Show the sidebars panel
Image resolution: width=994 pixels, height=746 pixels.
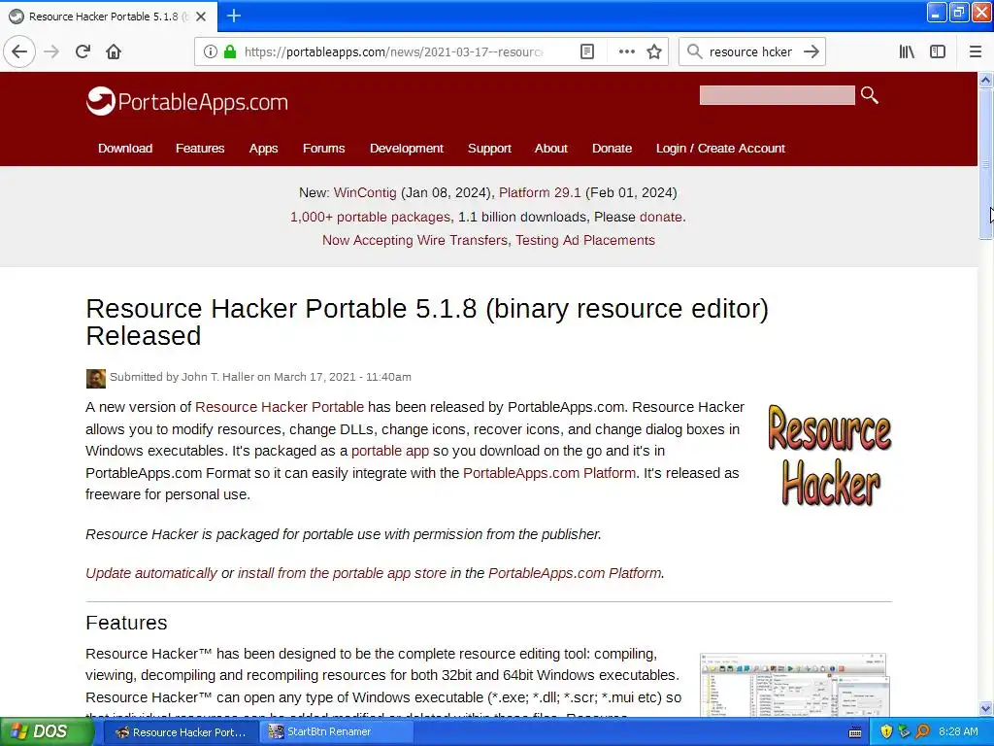tap(938, 51)
